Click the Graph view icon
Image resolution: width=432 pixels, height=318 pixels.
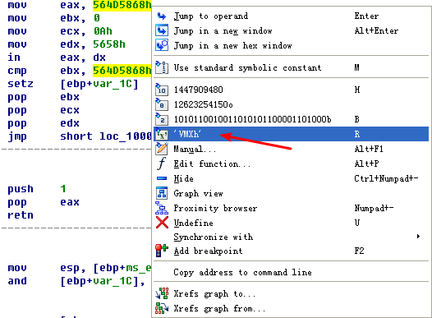tap(162, 193)
